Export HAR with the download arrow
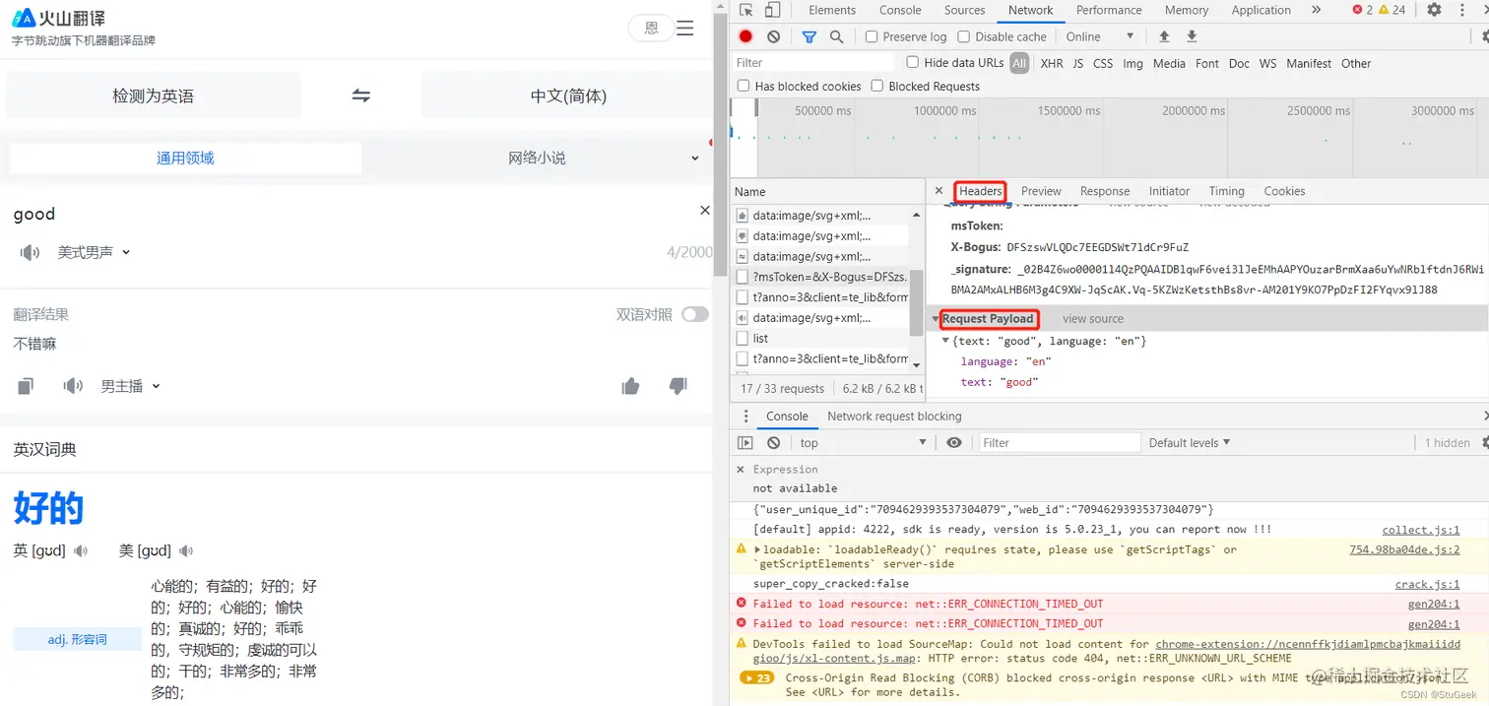The height and width of the screenshot is (706, 1489). [x=1192, y=36]
